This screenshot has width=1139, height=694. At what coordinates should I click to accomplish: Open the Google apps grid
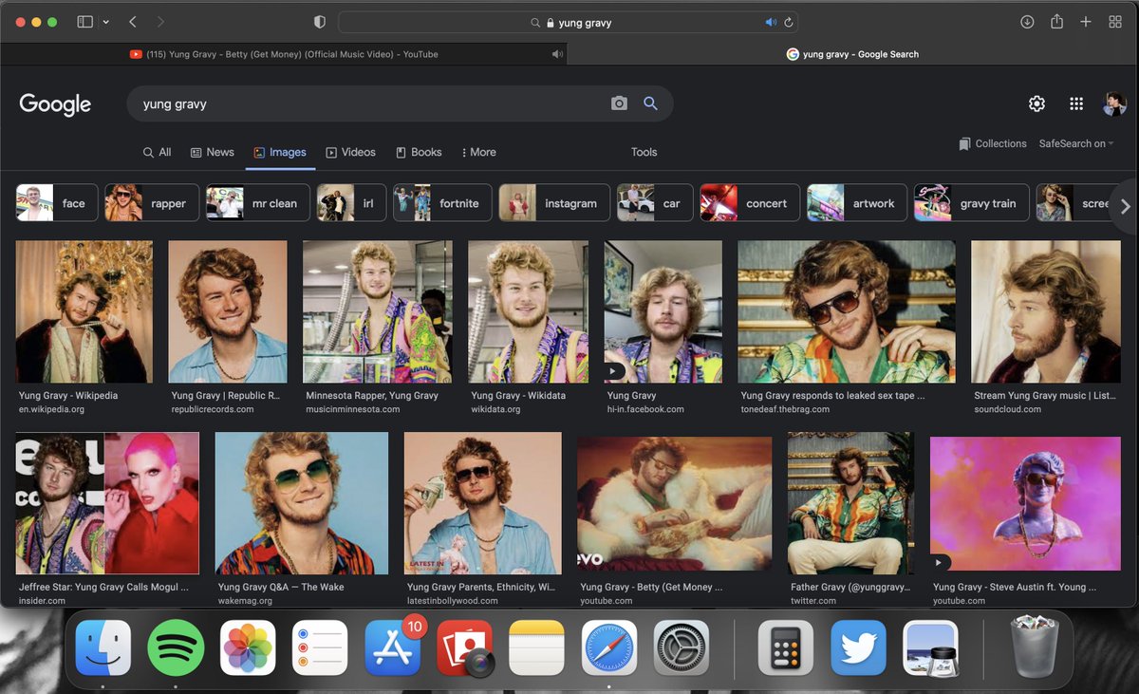1076,104
